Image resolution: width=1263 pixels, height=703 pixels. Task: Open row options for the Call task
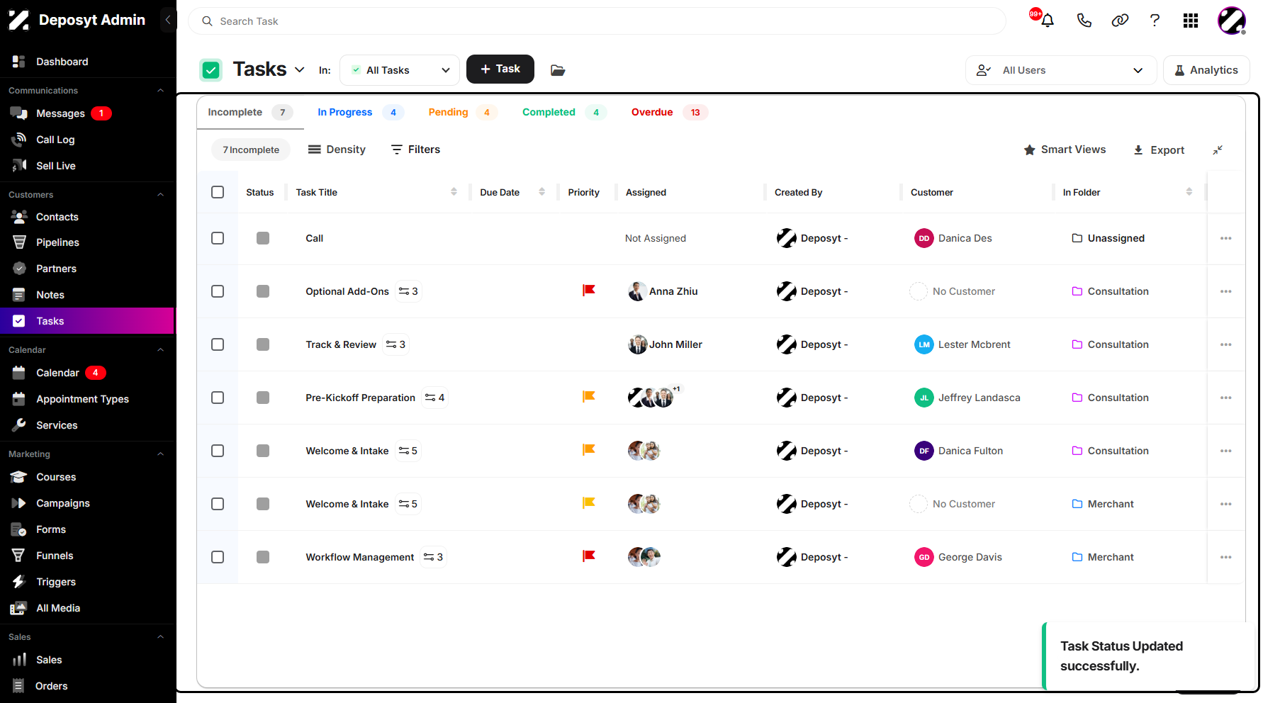pos(1226,239)
